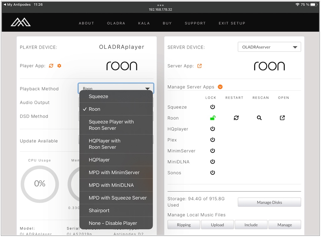Open ABOUT navigation link
The height and width of the screenshot is (237, 321).
point(87,23)
